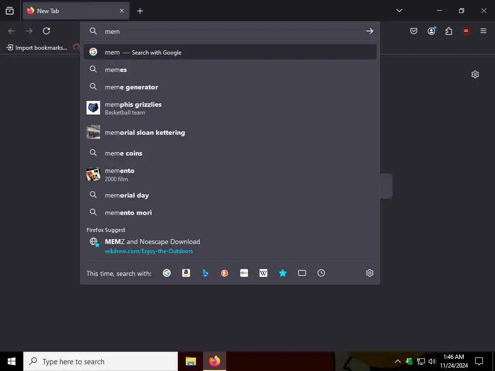The height and width of the screenshot is (371, 495).
Task: Open Firefox account icon
Action: click(431, 31)
